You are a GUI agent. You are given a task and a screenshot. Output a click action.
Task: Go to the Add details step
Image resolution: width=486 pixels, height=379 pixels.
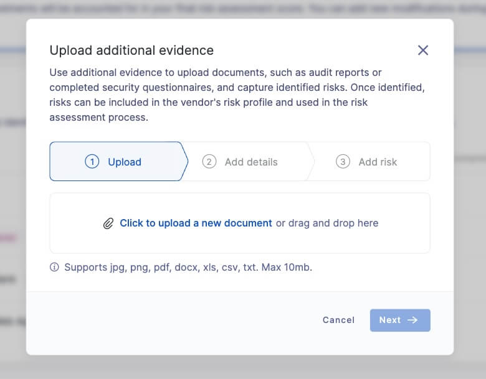[x=248, y=162]
